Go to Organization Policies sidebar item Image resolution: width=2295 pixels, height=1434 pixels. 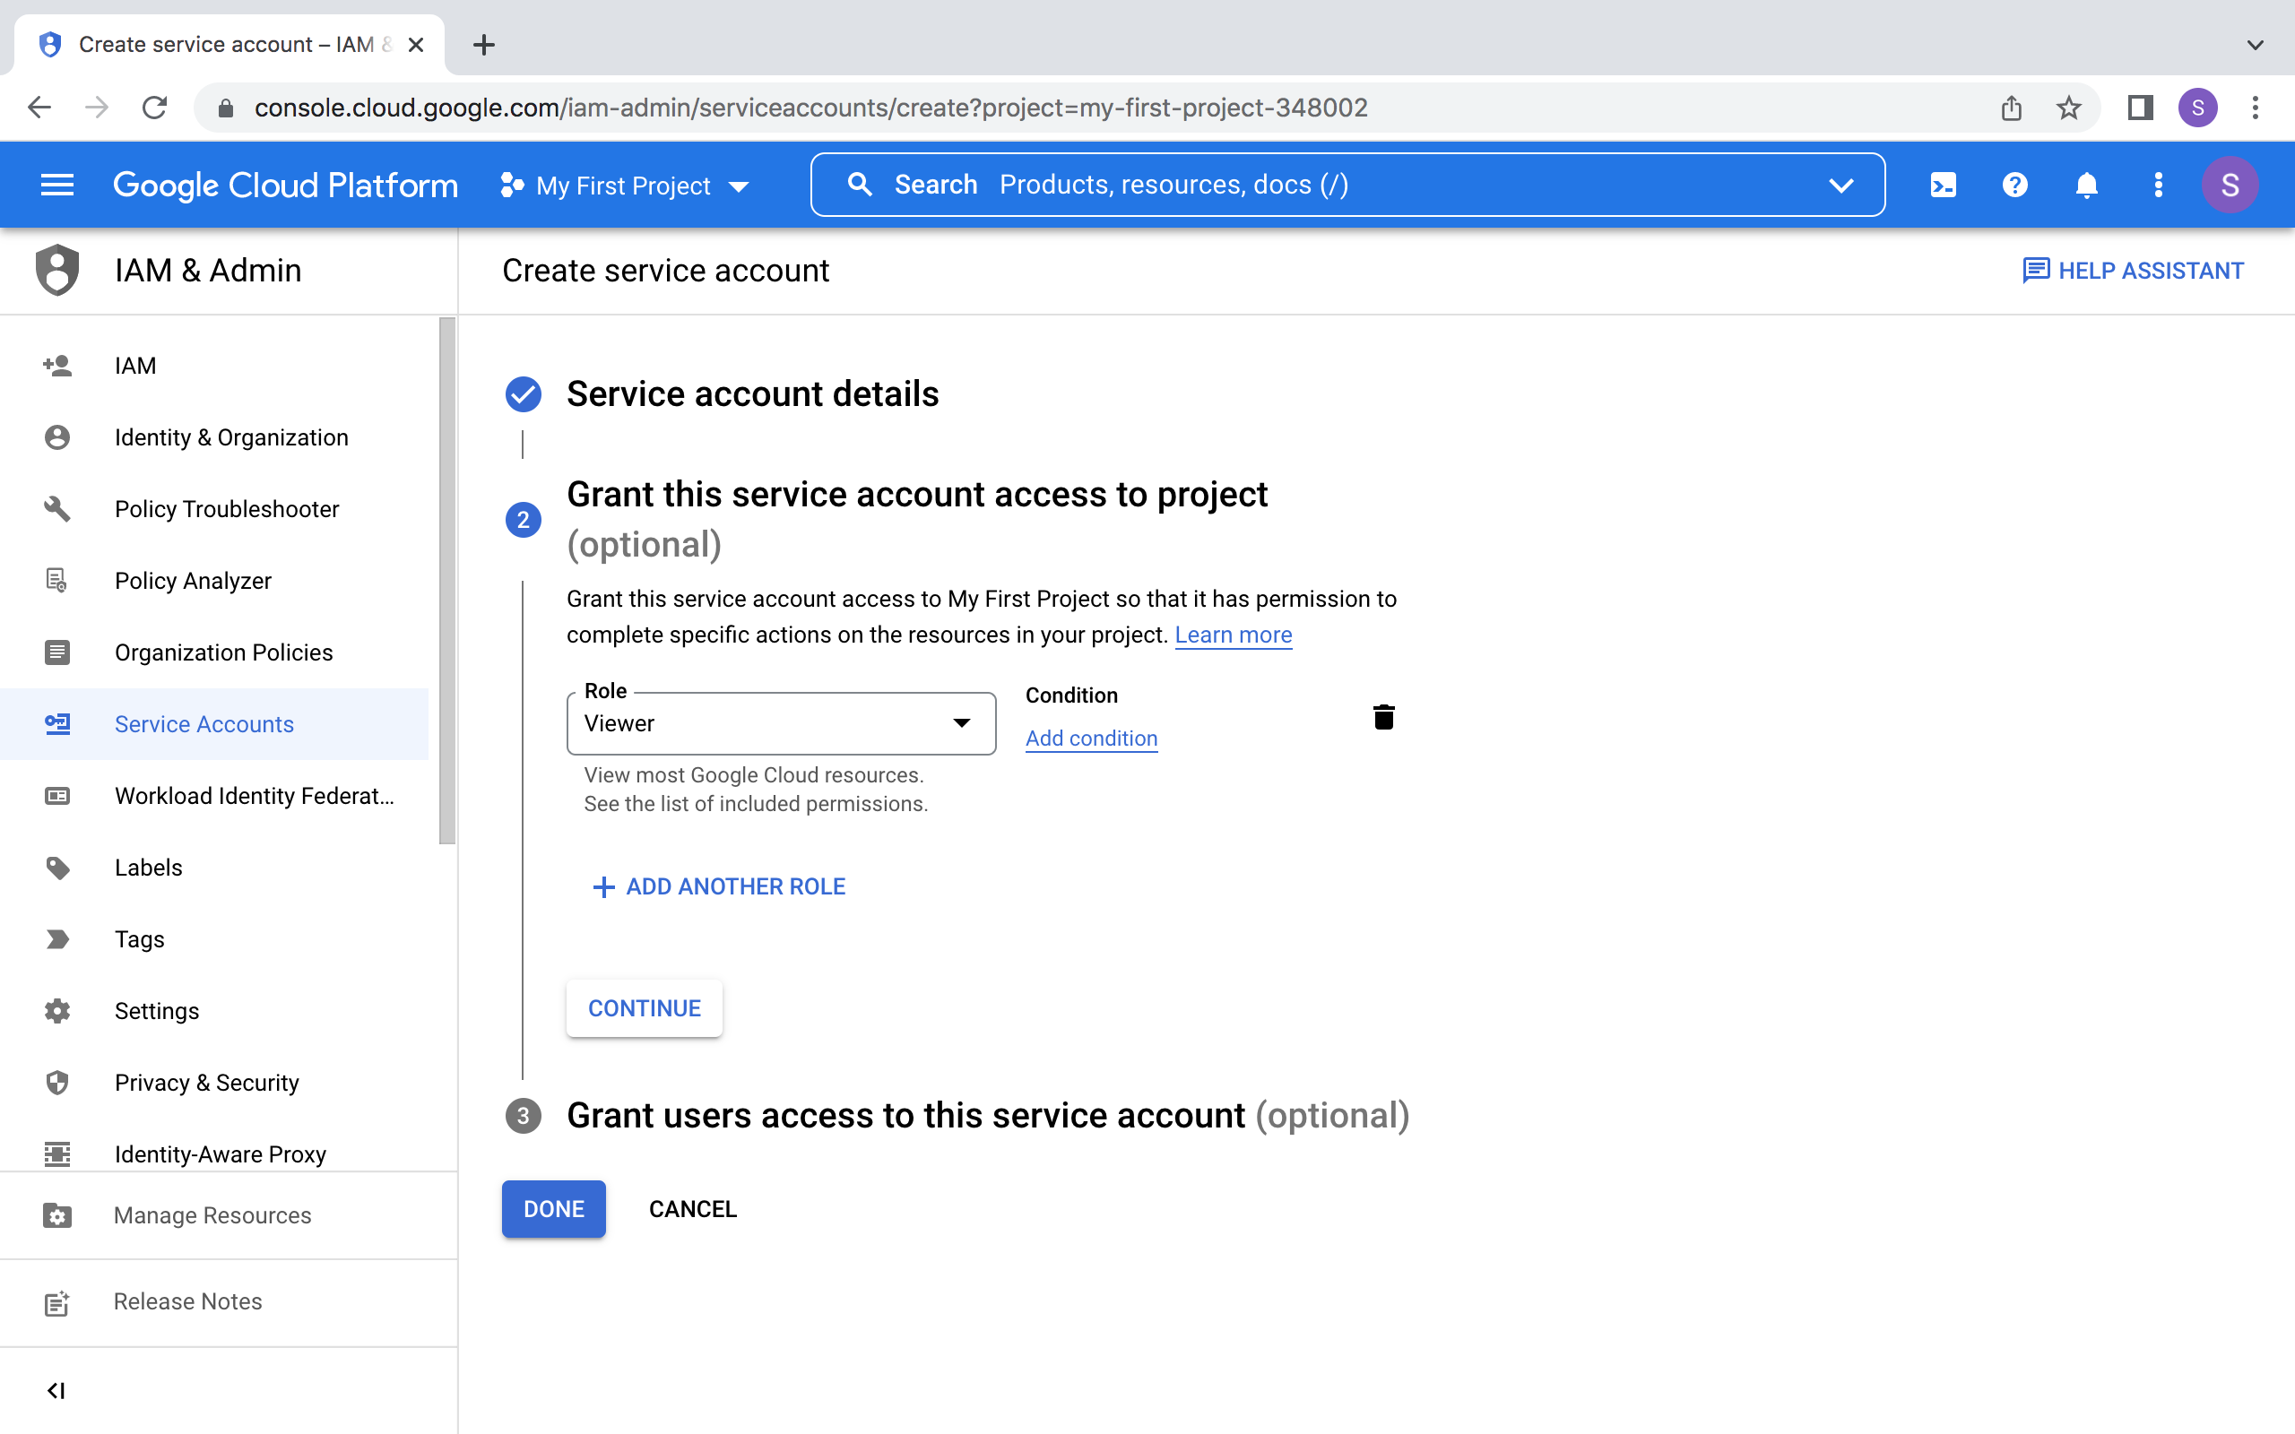(x=224, y=652)
